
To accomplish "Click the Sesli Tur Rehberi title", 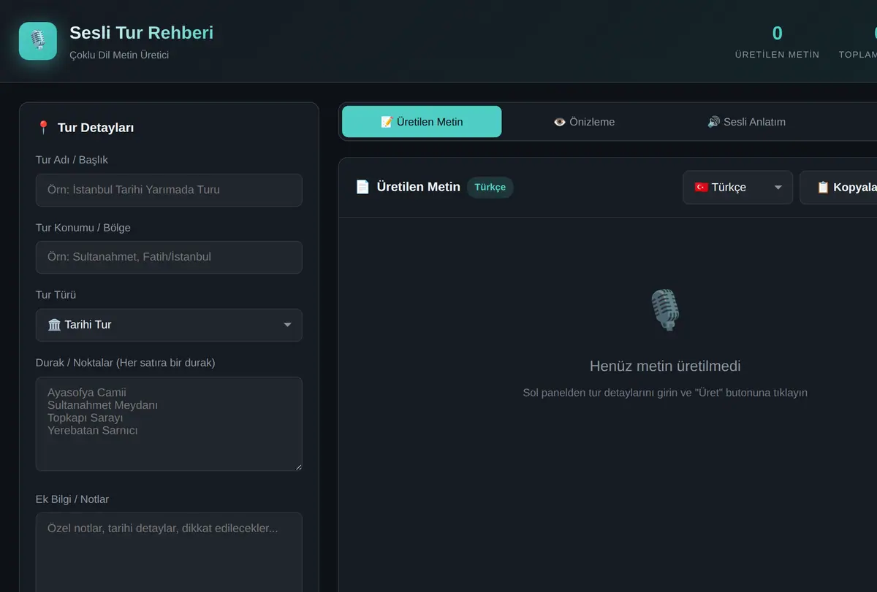I will point(142,33).
